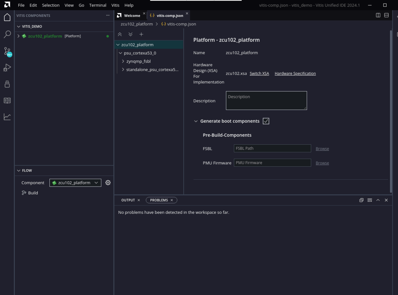The width and height of the screenshot is (398, 295).
Task: Open the Debug view in activity bar
Action: pyautogui.click(x=7, y=68)
